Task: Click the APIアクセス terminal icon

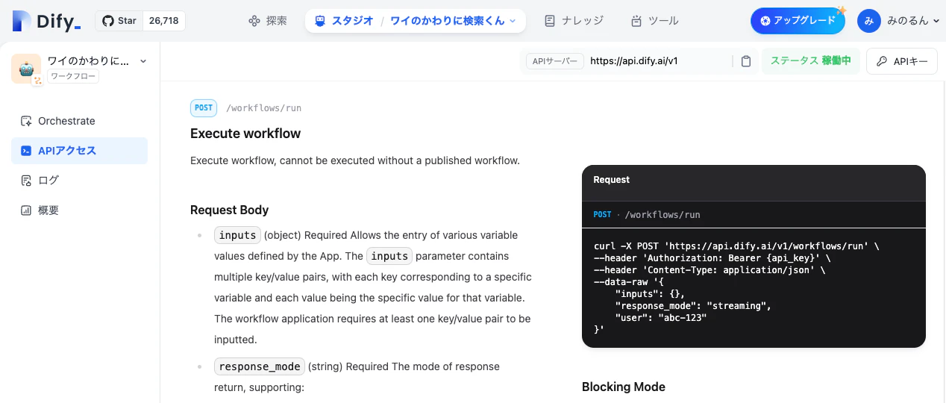Action: click(26, 151)
